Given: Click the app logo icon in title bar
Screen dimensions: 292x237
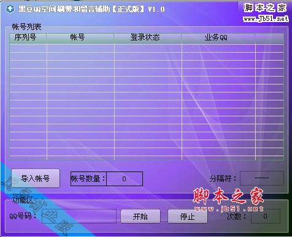Looking at the screenshot, I should pos(10,9).
